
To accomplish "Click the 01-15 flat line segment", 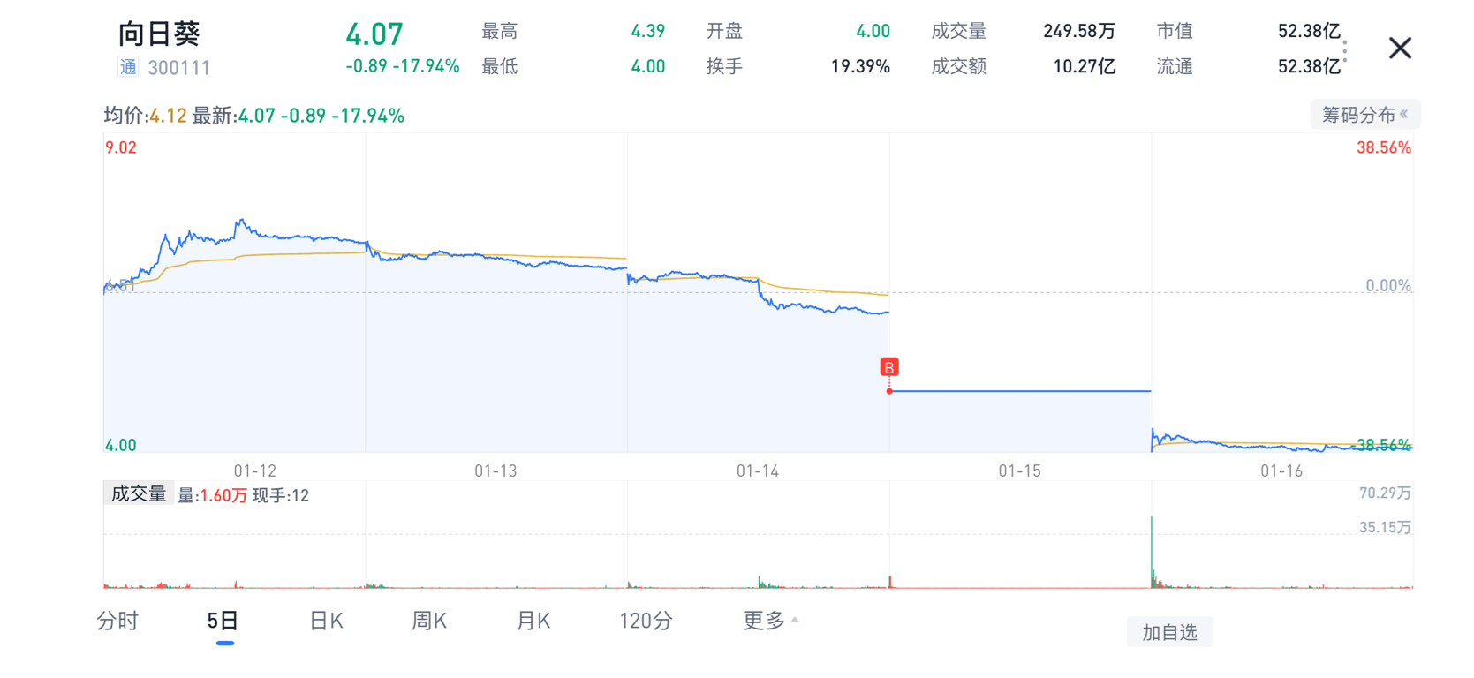I will [1020, 391].
